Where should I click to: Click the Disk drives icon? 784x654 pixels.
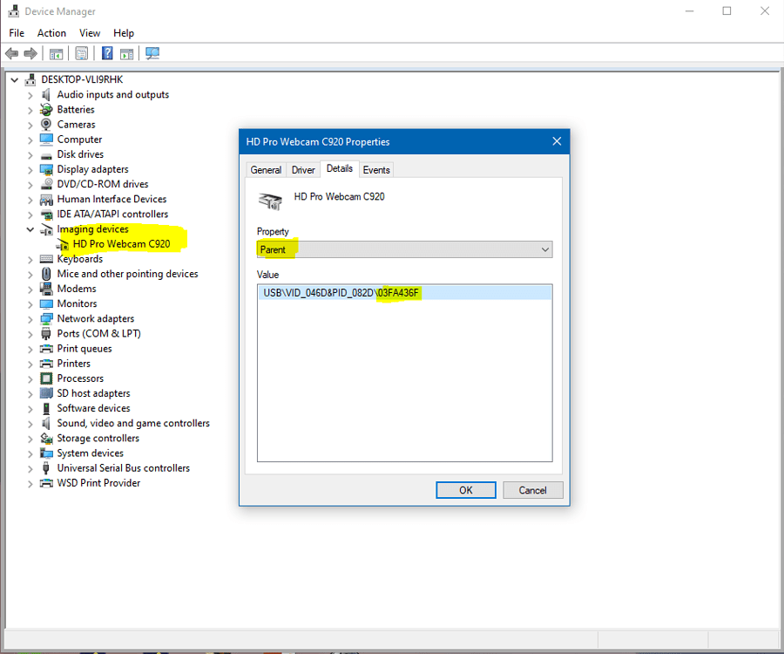point(46,155)
